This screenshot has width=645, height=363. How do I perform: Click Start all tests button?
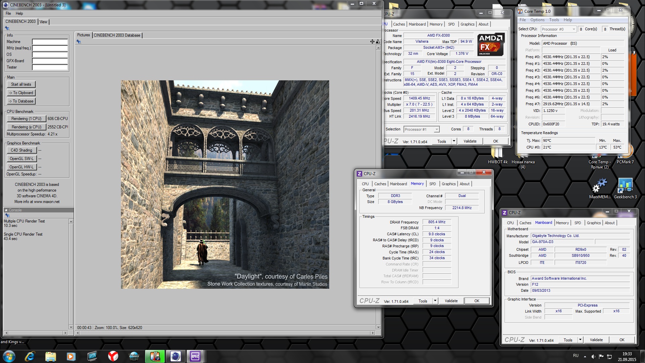pos(21,84)
